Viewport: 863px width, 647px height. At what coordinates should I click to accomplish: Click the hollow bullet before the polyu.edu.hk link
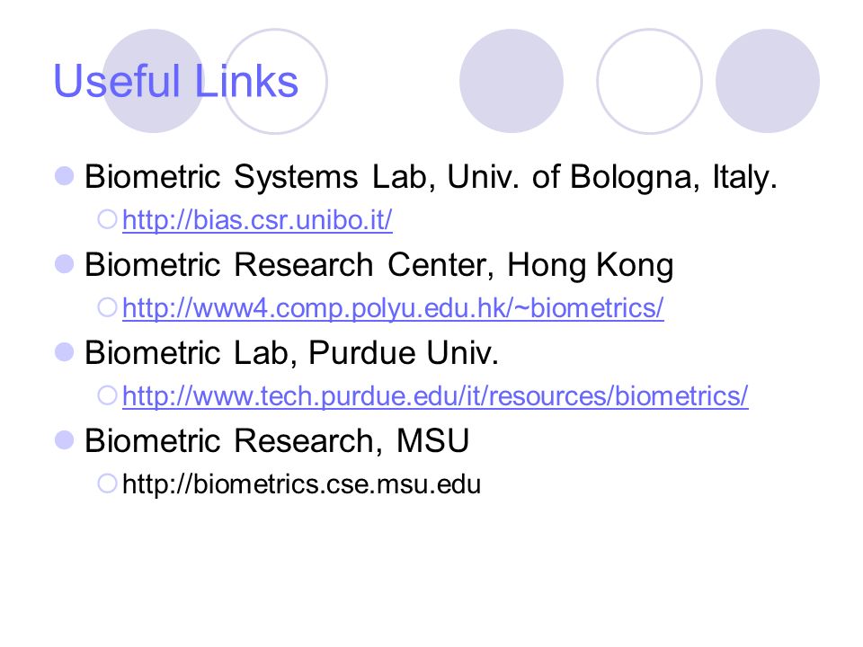107,307
